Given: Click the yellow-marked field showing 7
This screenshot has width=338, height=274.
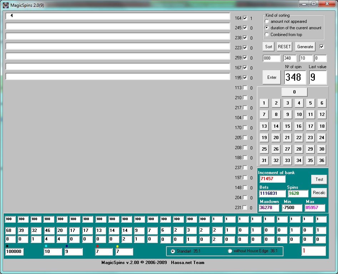Looking at the screenshot, I should pos(124,252).
